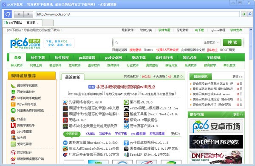Viewport: 255px width, 166px height.
Task: Open the 聊天软件 category link
Action: pyautogui.click(x=17, y=65)
